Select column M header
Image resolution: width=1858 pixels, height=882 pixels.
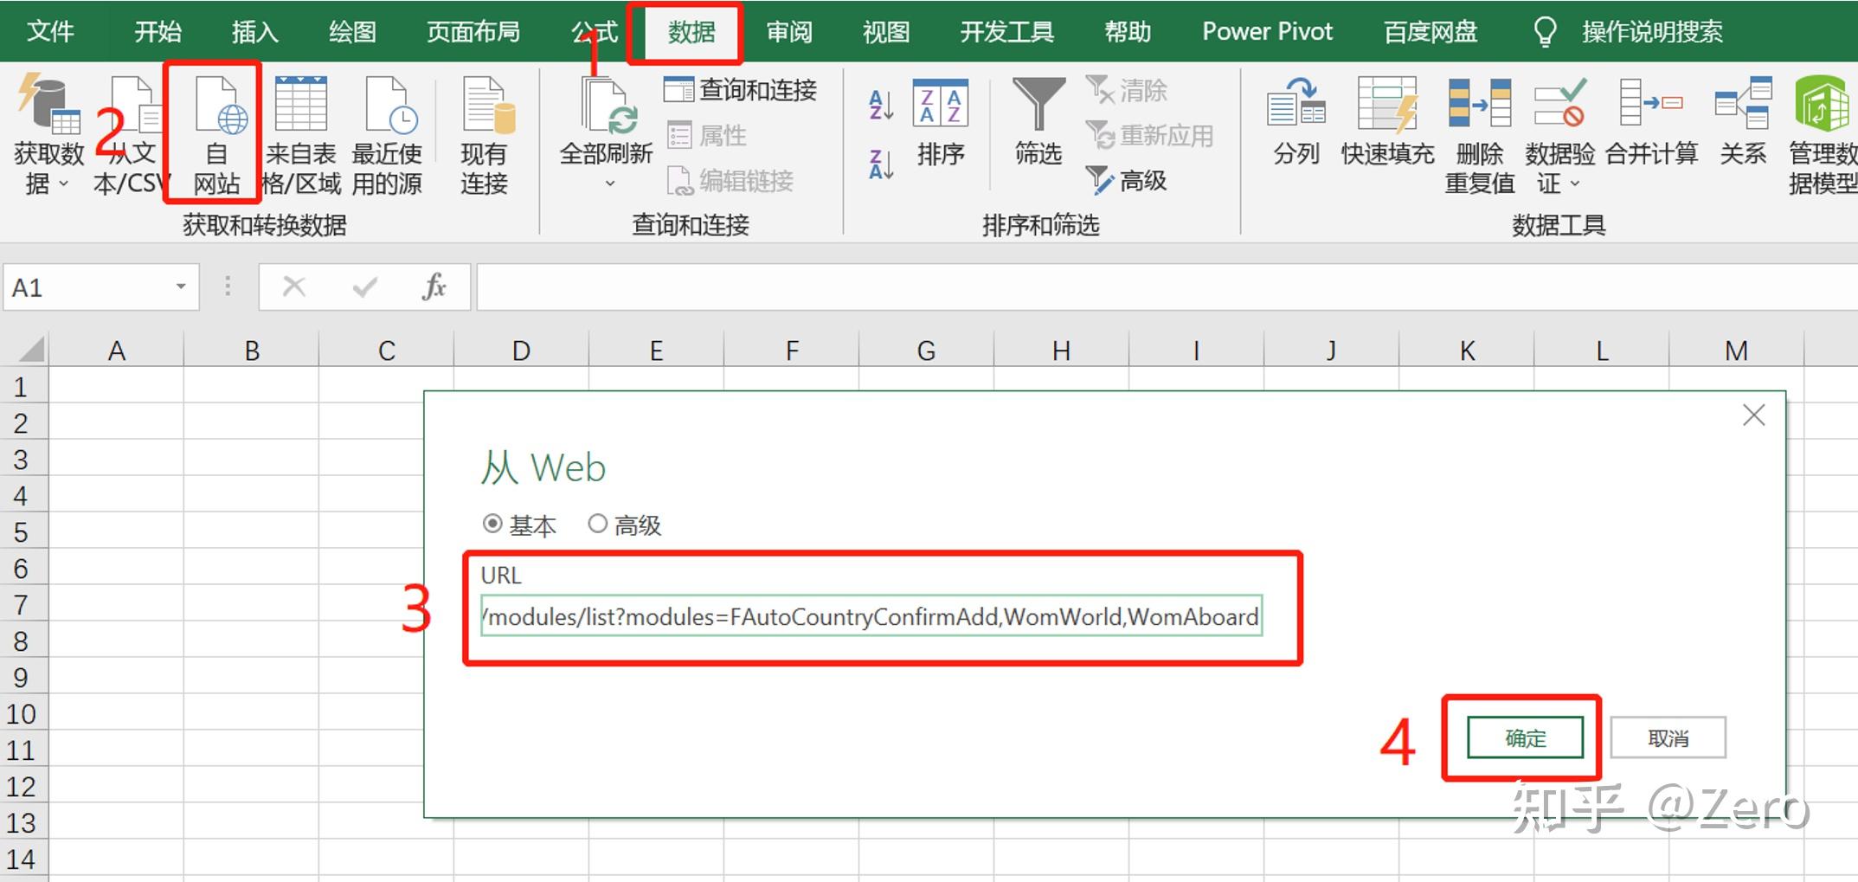(1736, 351)
